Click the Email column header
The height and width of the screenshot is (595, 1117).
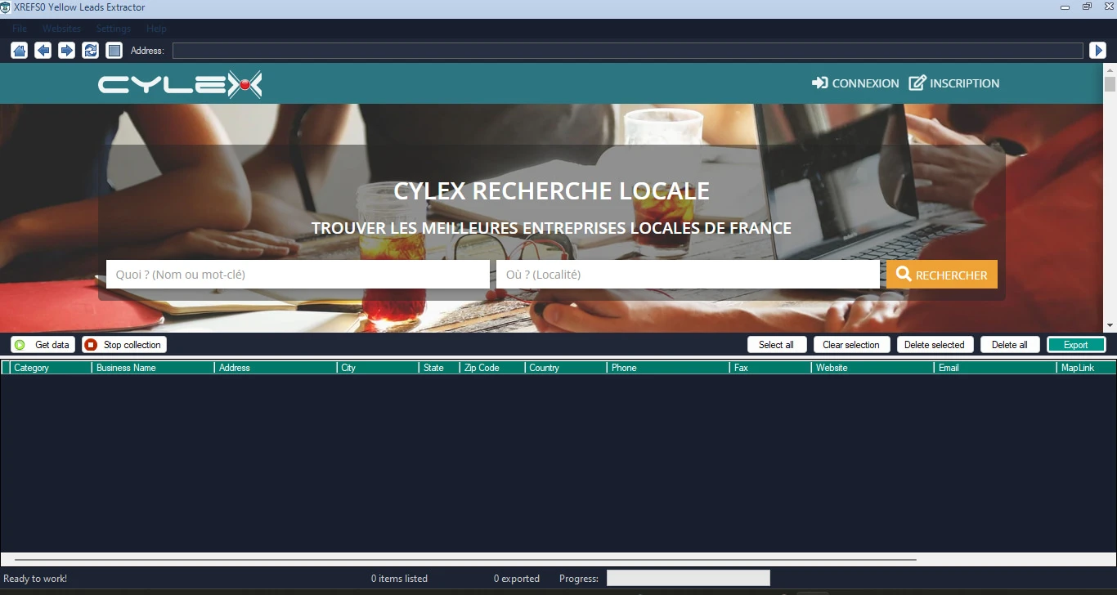[x=995, y=368]
